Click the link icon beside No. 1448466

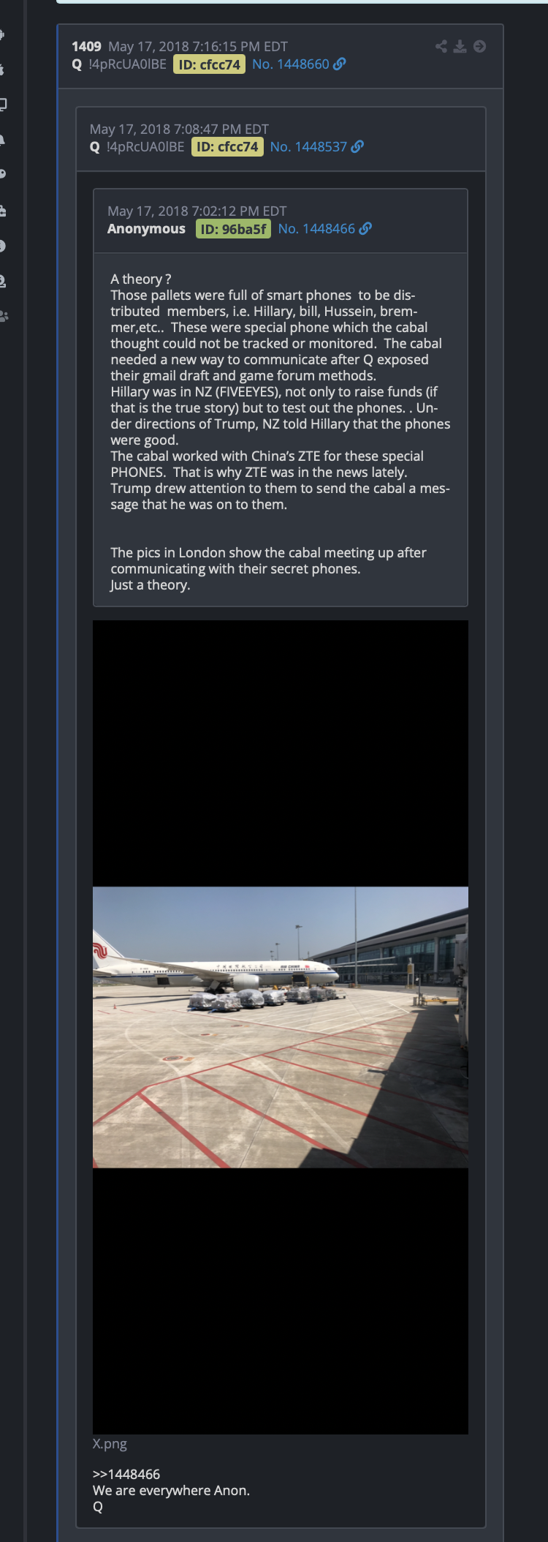tap(365, 229)
